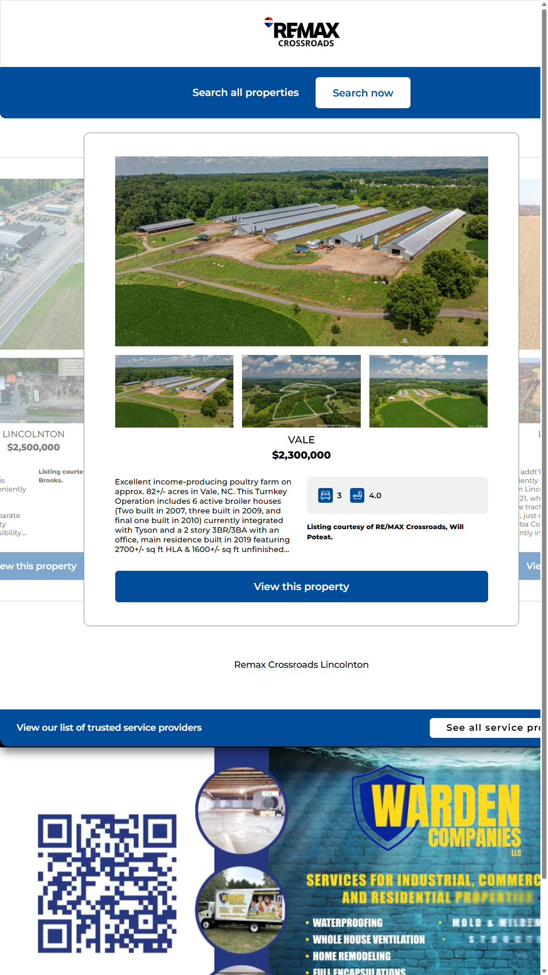548x975 pixels.
Task: Select the third thumbnail with green fields
Action: [x=428, y=391]
